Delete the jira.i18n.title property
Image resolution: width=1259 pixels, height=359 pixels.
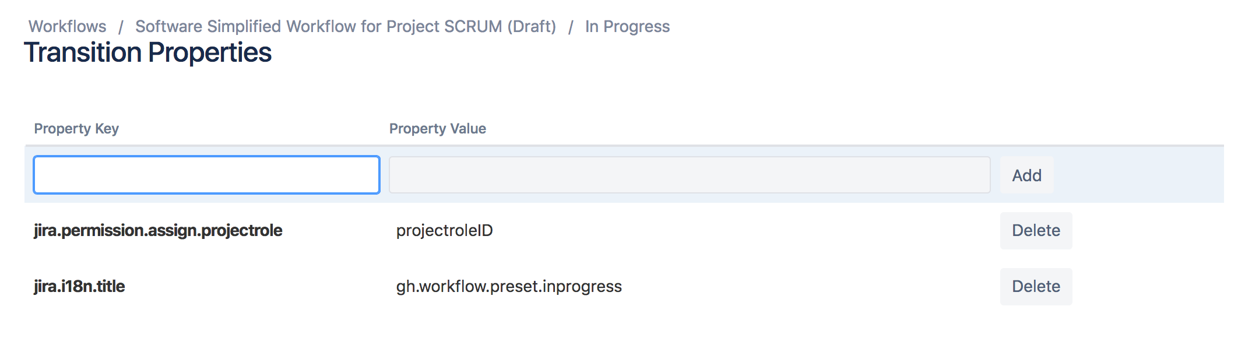[x=1036, y=287]
